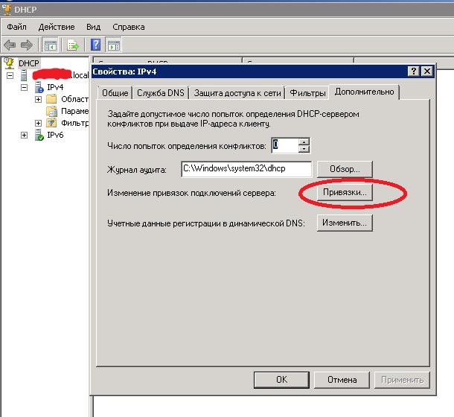Click the conflict detection attempts number field
Image resolution: width=454 pixels, height=417 pixels.
[285, 145]
